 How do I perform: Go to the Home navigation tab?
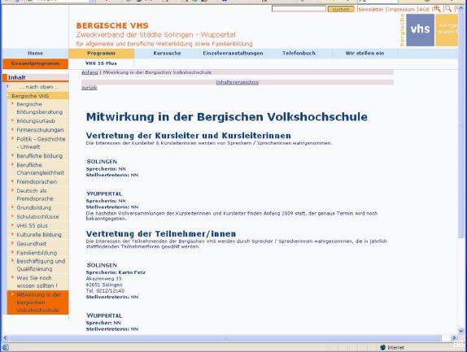[x=36, y=54]
